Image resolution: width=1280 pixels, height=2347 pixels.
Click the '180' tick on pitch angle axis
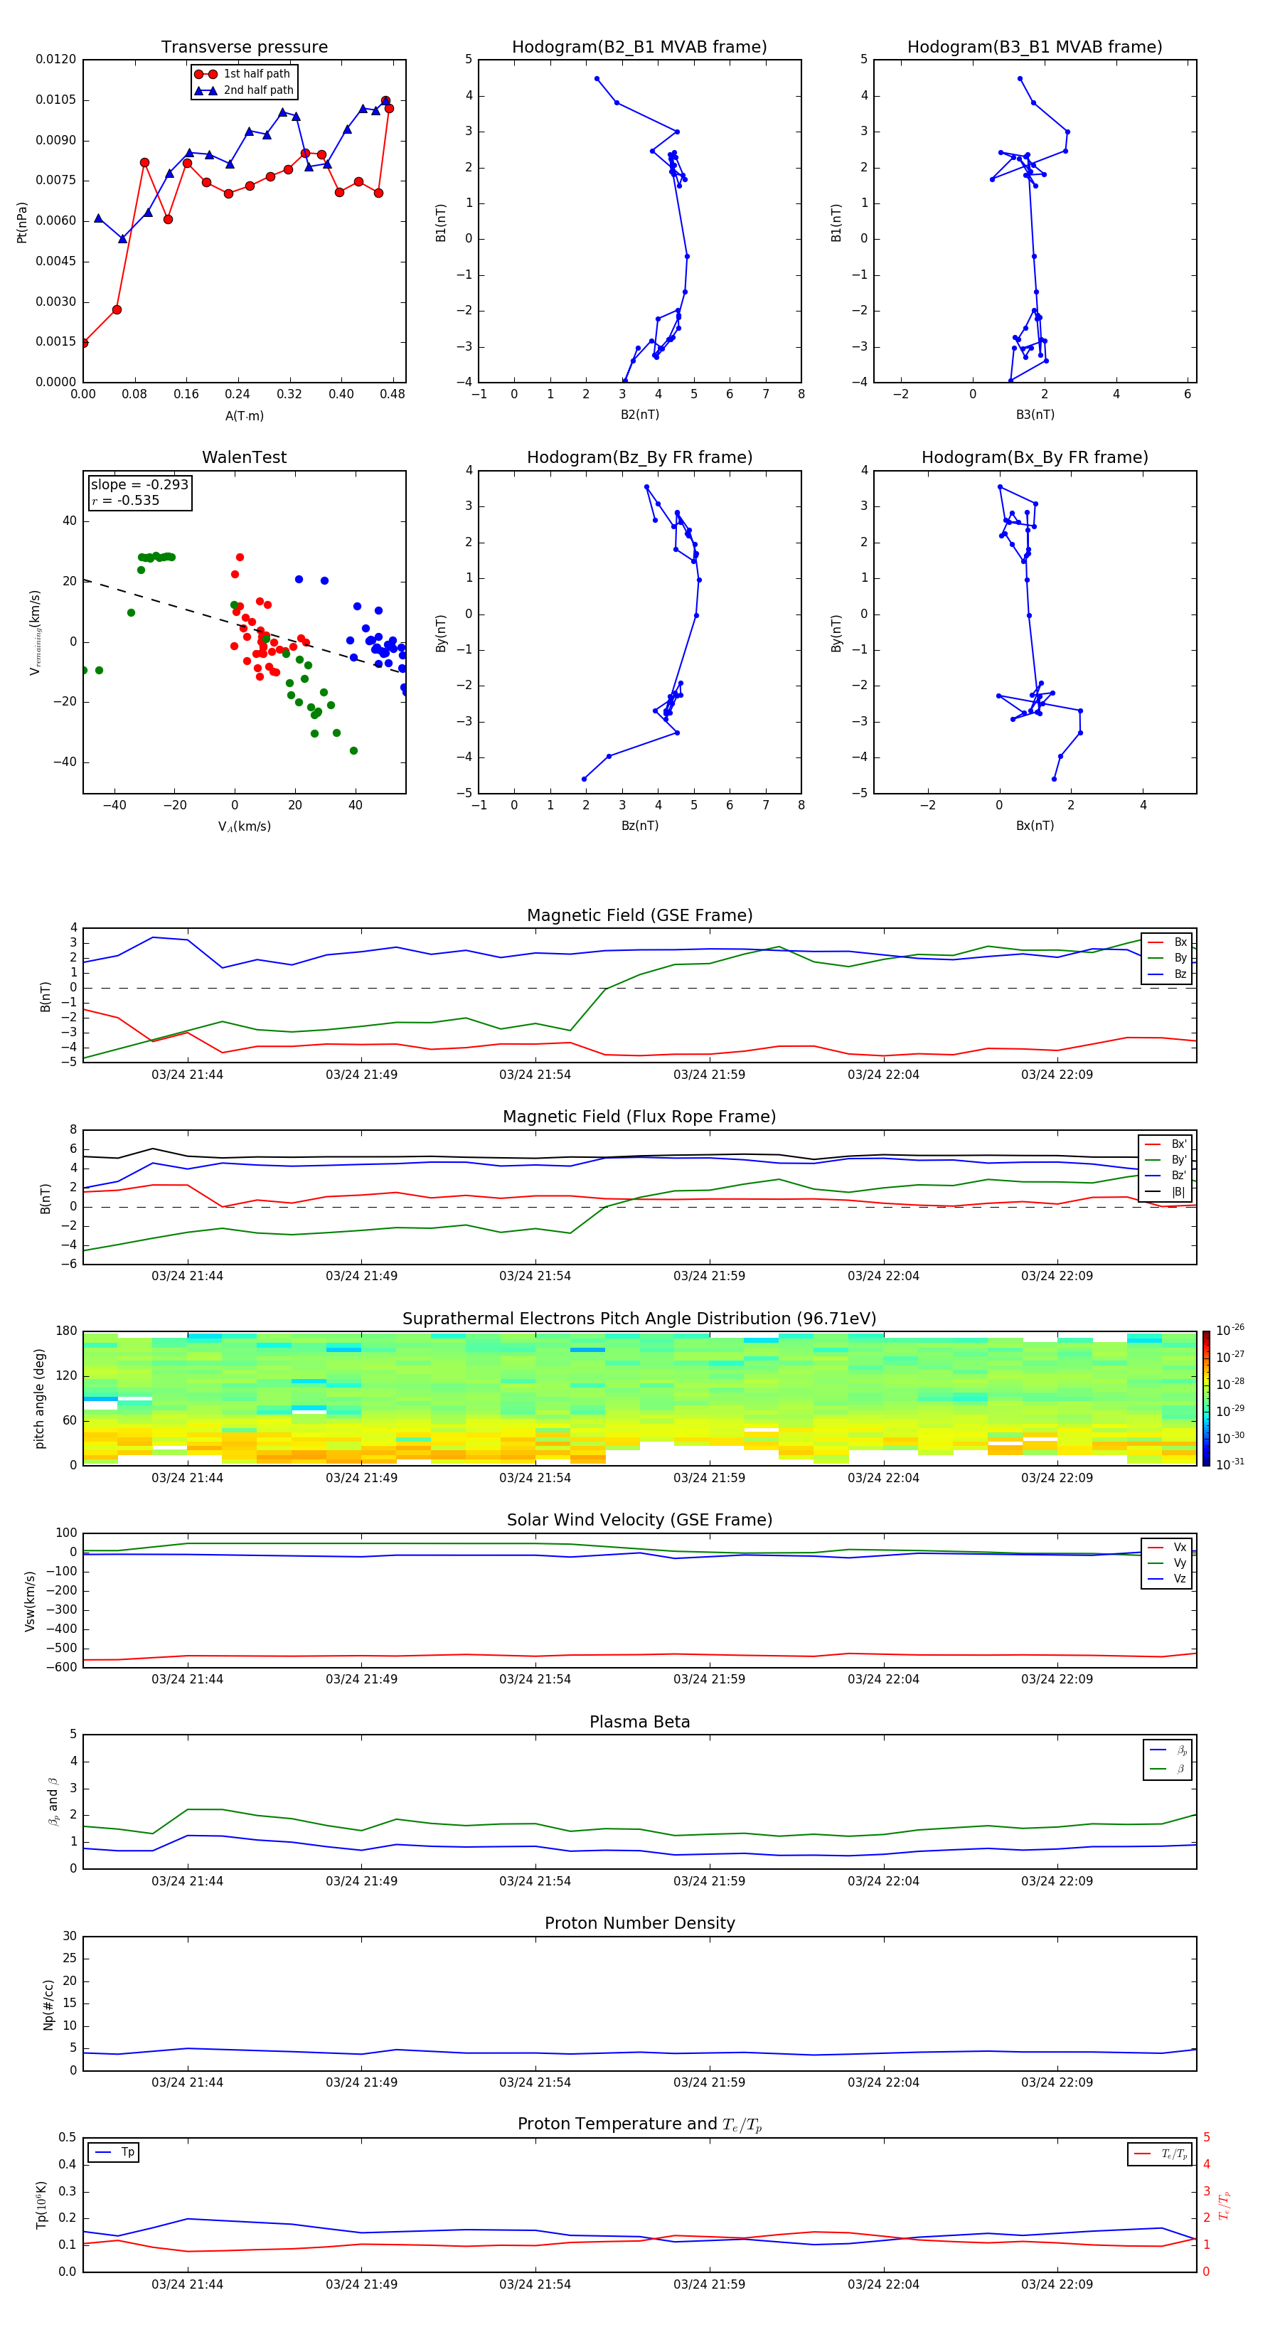pyautogui.click(x=67, y=1331)
